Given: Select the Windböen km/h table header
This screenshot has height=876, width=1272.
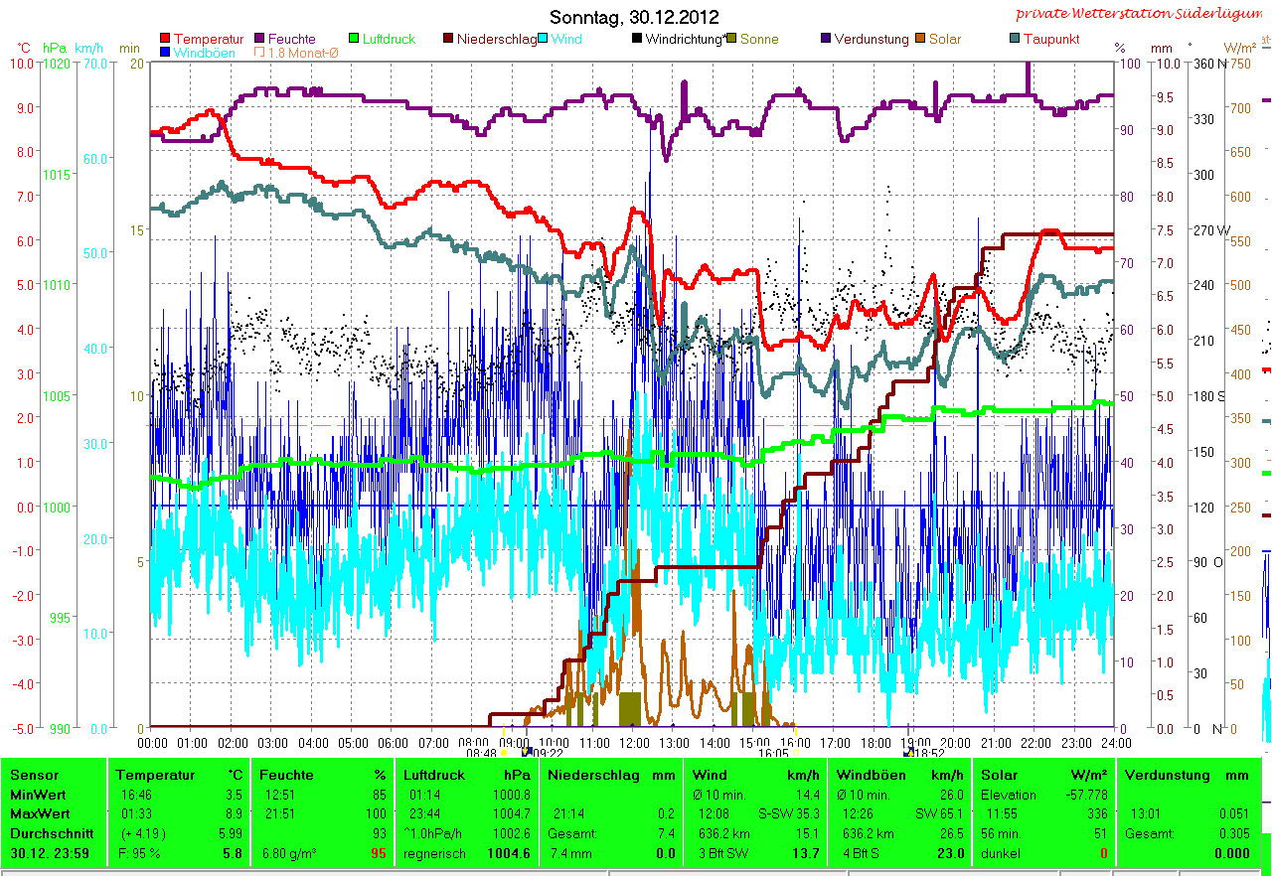Looking at the screenshot, I should pyautogui.click(x=899, y=775).
